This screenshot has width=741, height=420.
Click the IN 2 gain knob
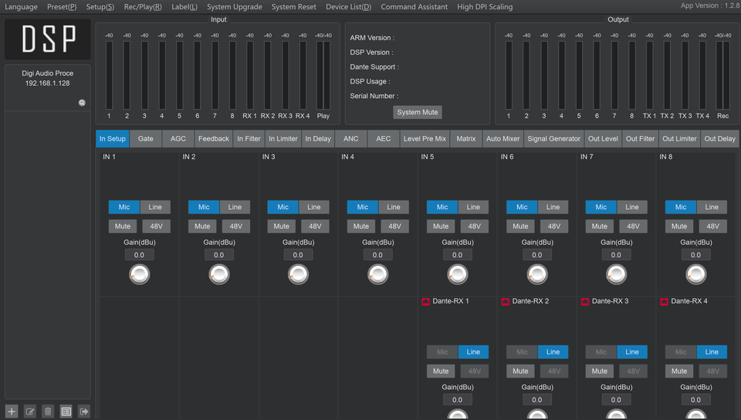click(219, 274)
